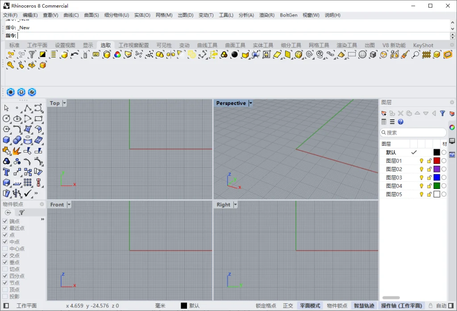Click the magnifying glass selection icon

pos(416,54)
